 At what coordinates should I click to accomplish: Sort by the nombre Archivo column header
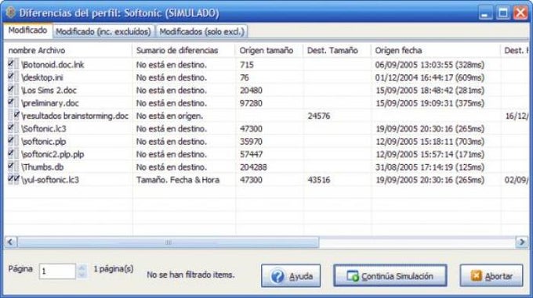[x=68, y=51]
